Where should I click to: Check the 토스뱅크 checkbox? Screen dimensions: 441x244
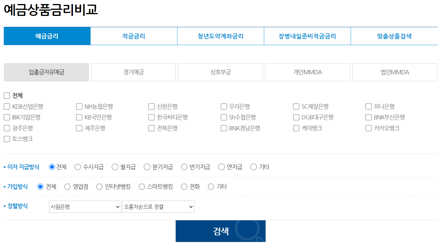click(x=7, y=139)
